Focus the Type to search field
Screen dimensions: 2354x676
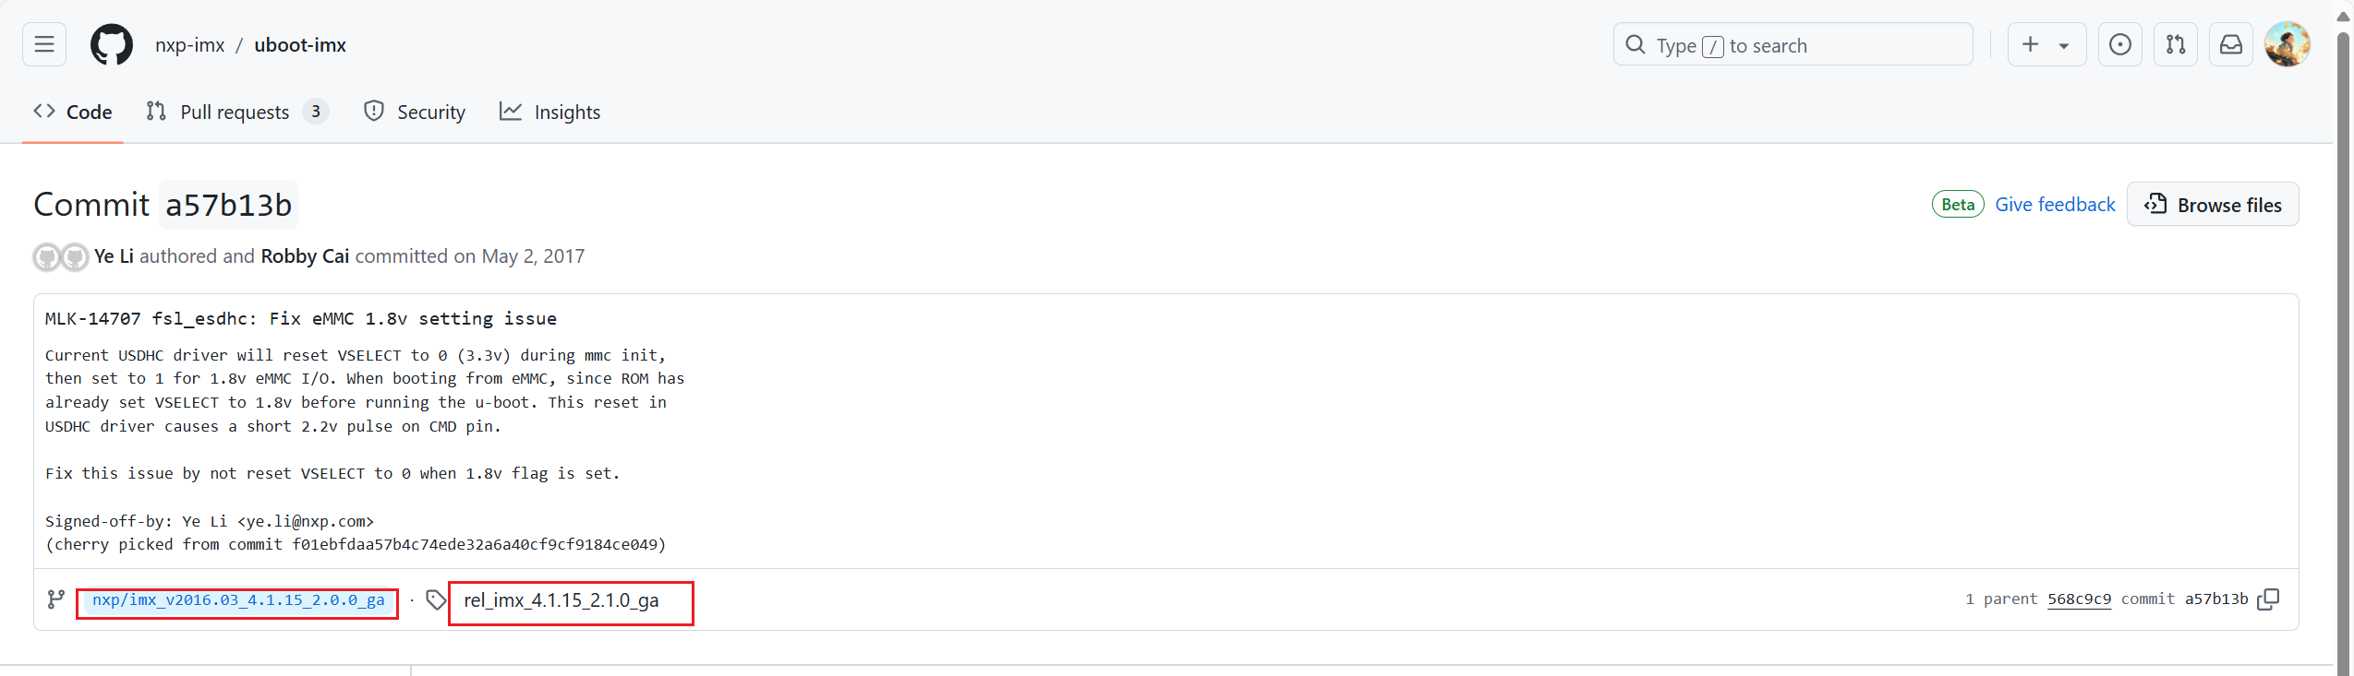coord(1793,45)
